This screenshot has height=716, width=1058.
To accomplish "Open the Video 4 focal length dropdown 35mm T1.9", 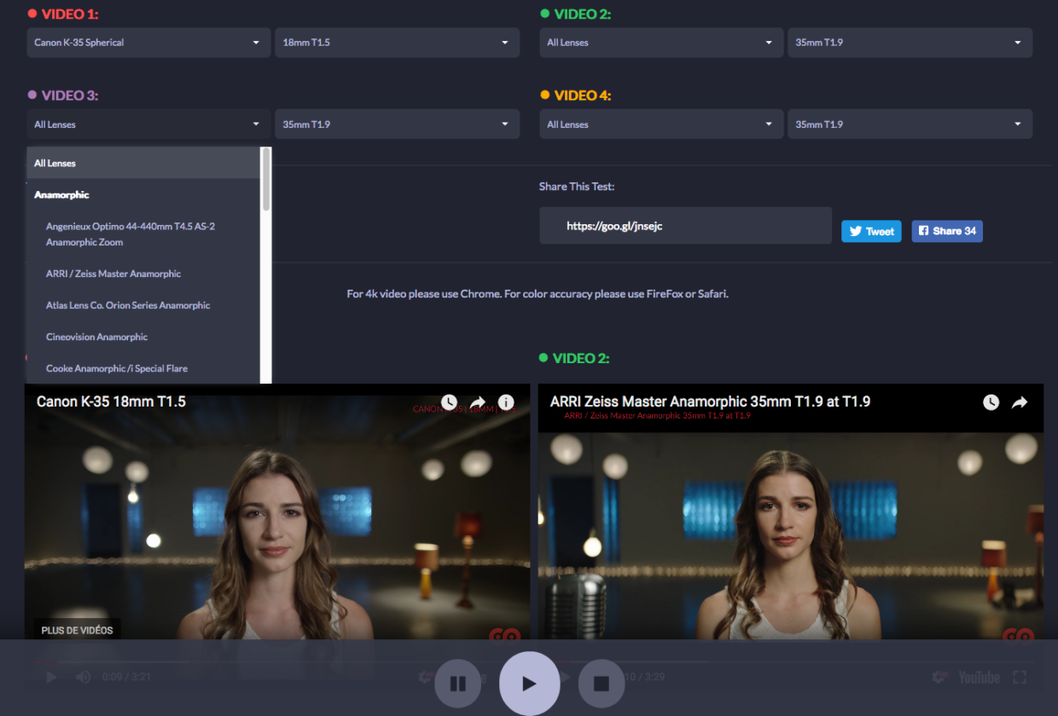I will [910, 124].
